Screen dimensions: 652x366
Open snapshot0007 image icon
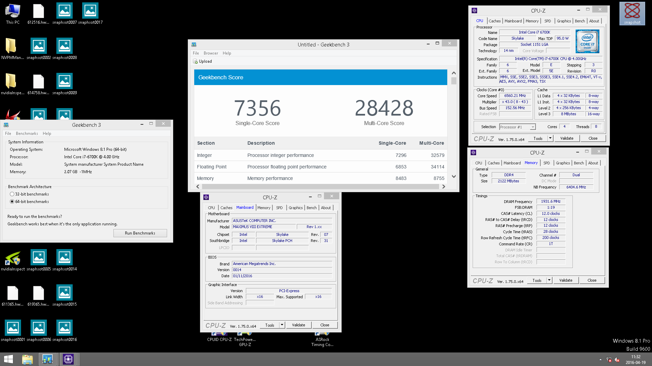pyautogui.click(x=65, y=14)
